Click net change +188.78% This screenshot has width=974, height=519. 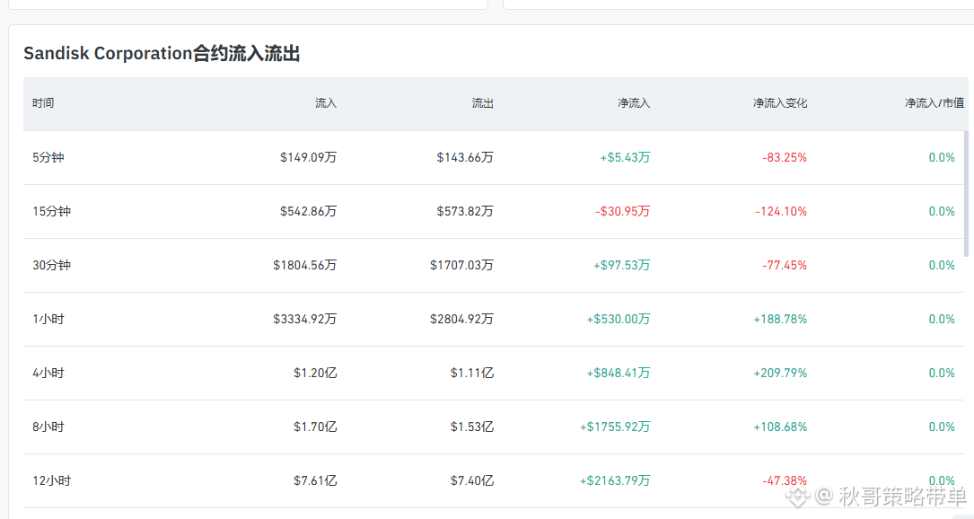[780, 320]
